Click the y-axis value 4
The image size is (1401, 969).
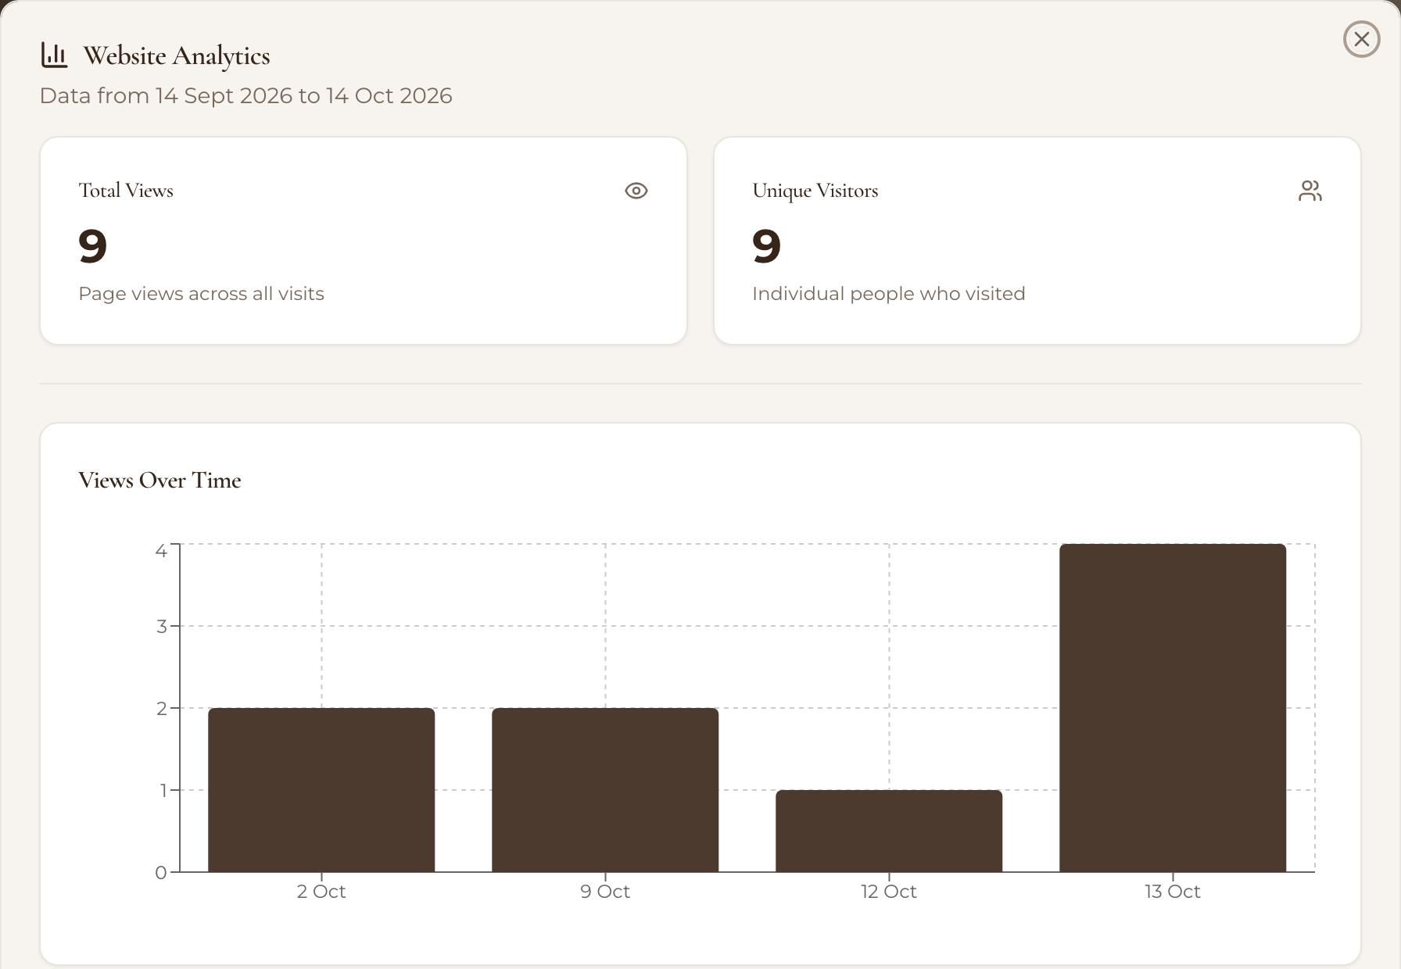click(x=161, y=551)
